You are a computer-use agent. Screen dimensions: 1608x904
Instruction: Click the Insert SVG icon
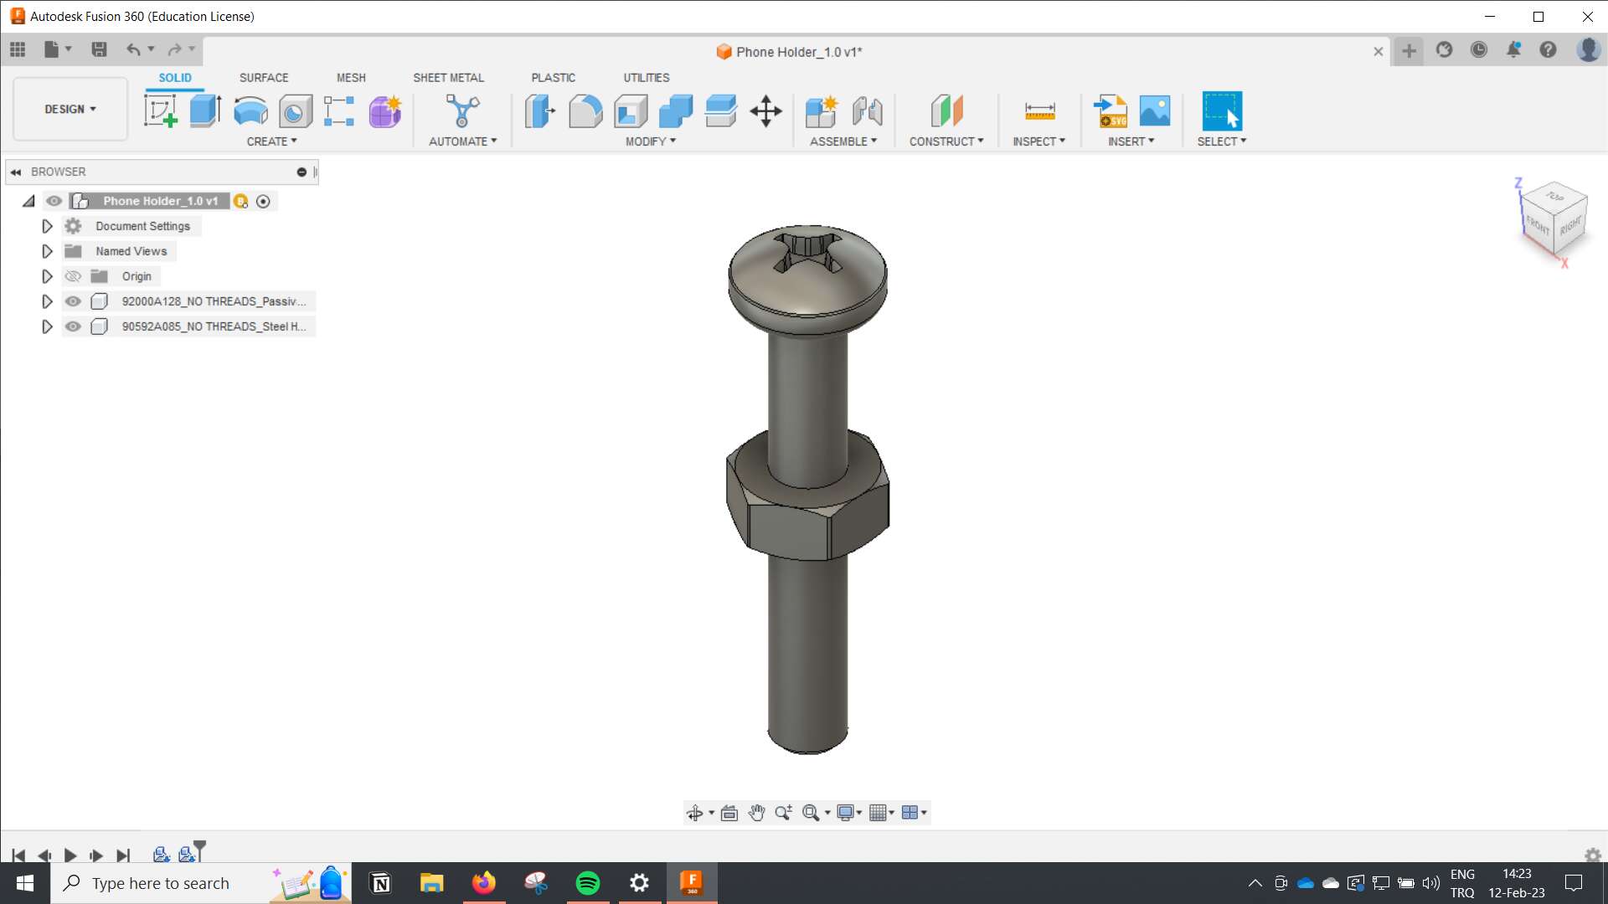tap(1111, 110)
